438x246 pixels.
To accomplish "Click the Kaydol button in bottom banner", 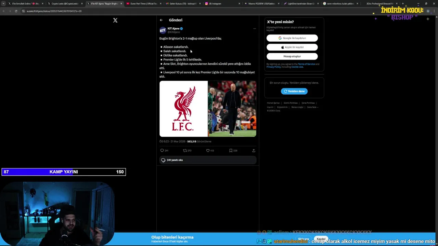I will (321, 239).
